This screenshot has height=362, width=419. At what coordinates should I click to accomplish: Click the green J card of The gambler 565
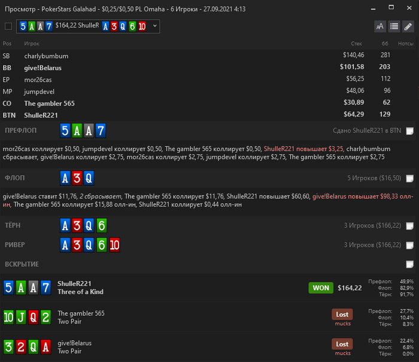21,317
